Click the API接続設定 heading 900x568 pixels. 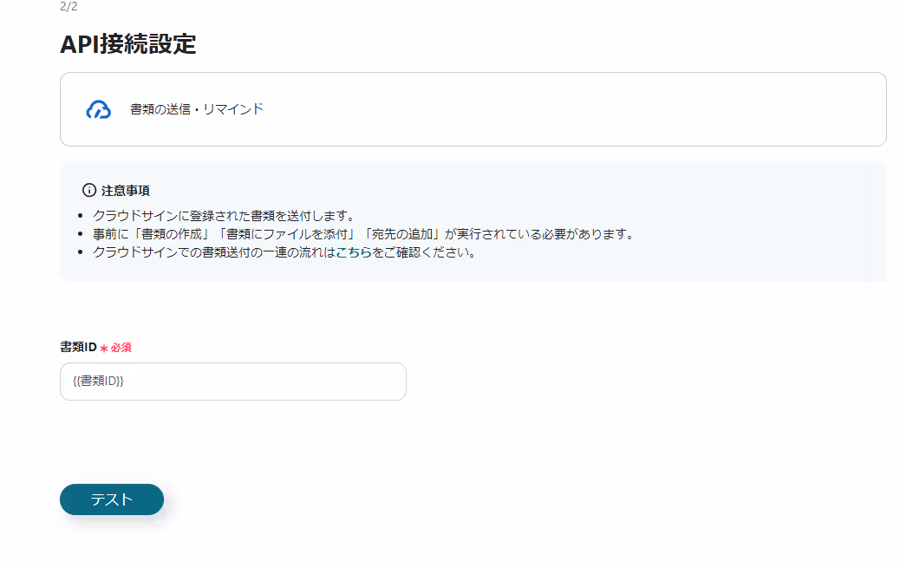128,44
